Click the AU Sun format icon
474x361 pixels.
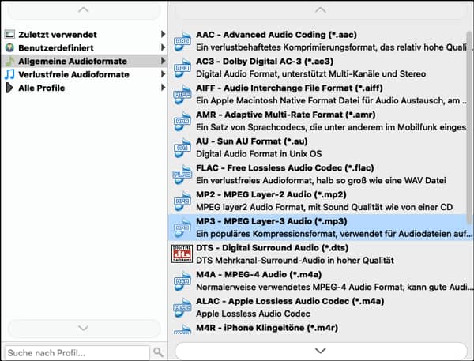(x=182, y=148)
